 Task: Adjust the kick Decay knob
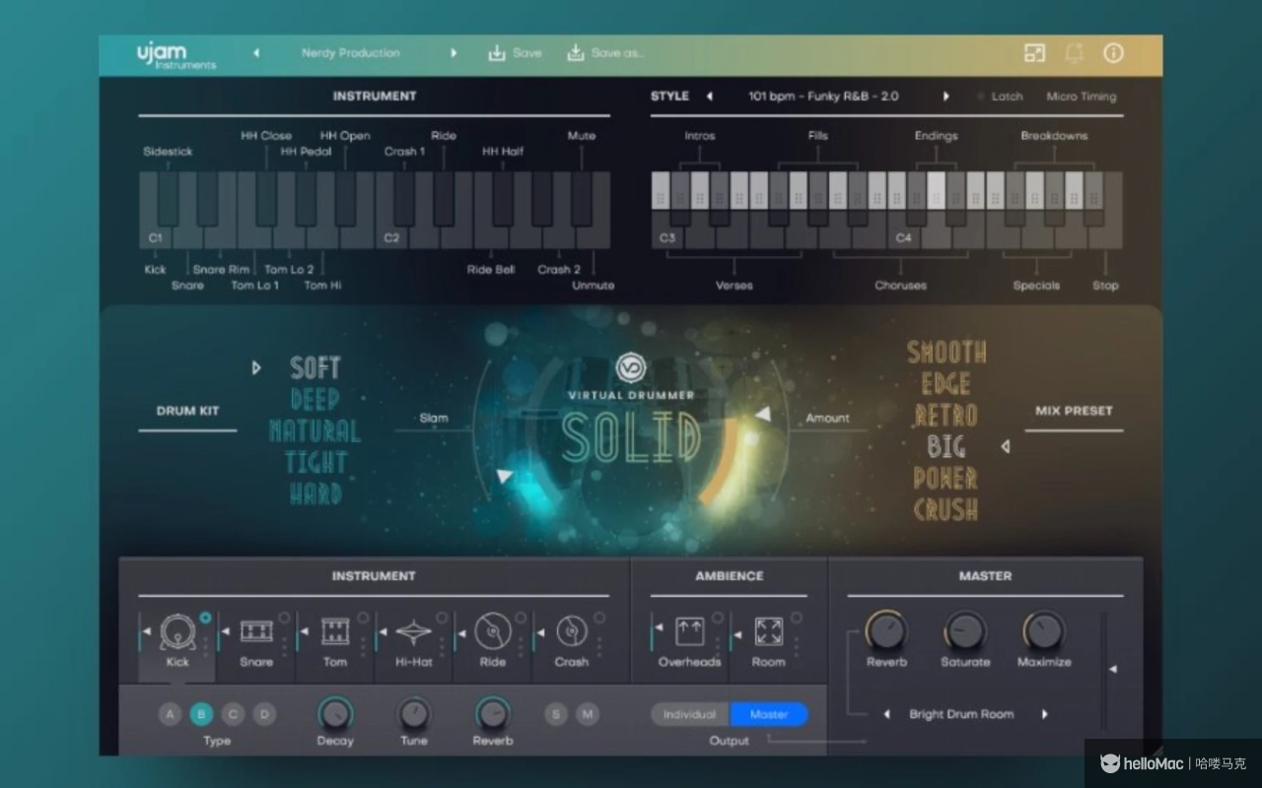tap(335, 714)
